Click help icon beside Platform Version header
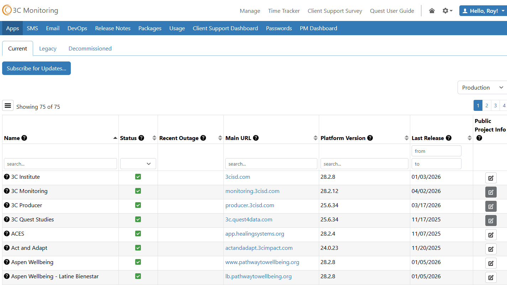The image size is (507, 285). 370,138
